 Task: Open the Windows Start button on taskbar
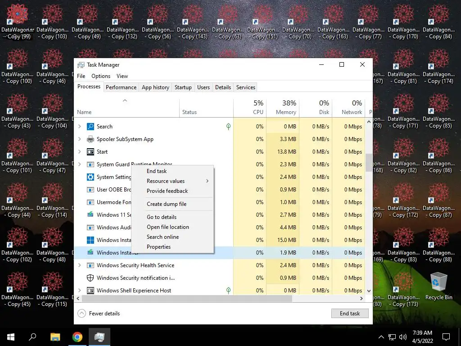click(11, 337)
